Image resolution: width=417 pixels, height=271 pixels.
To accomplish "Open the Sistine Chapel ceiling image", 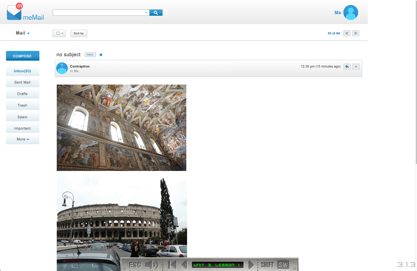I will point(121,128).
